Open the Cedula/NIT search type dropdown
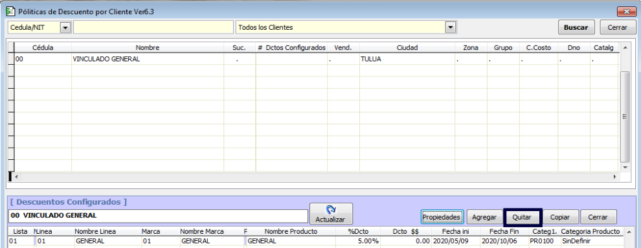The height and width of the screenshot is (248, 641). point(65,27)
